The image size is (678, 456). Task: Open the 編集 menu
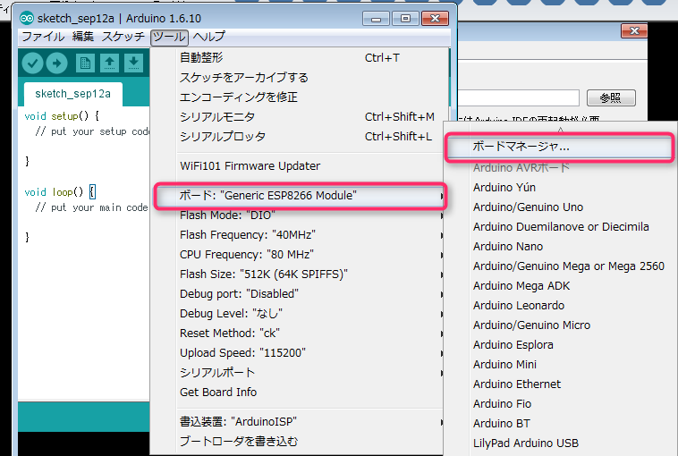coord(83,37)
